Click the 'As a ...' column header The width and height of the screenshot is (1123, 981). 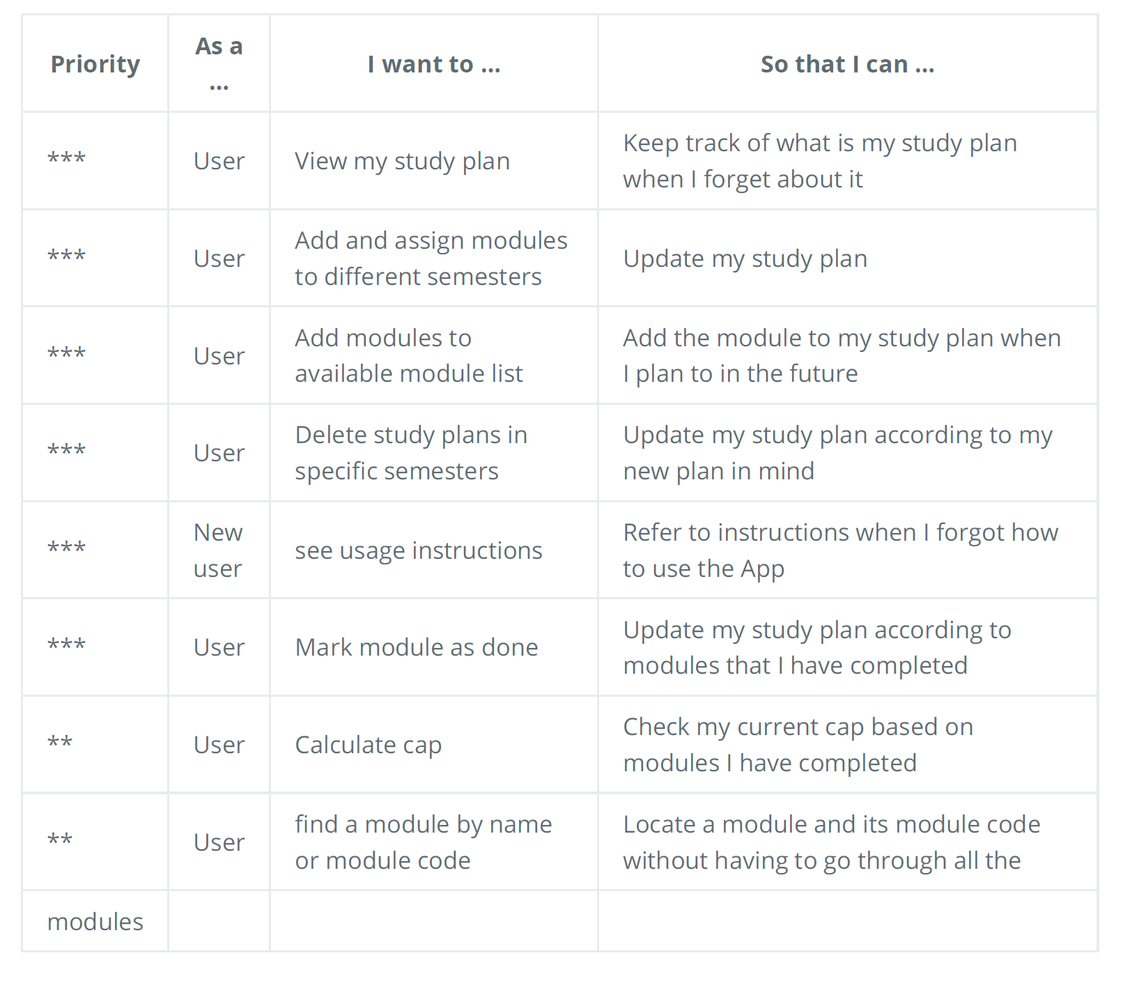tap(219, 64)
